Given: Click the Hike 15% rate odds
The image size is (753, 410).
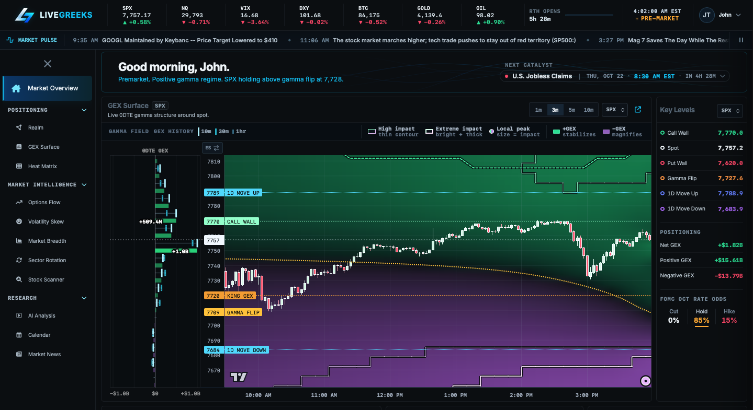Looking at the screenshot, I should point(729,317).
